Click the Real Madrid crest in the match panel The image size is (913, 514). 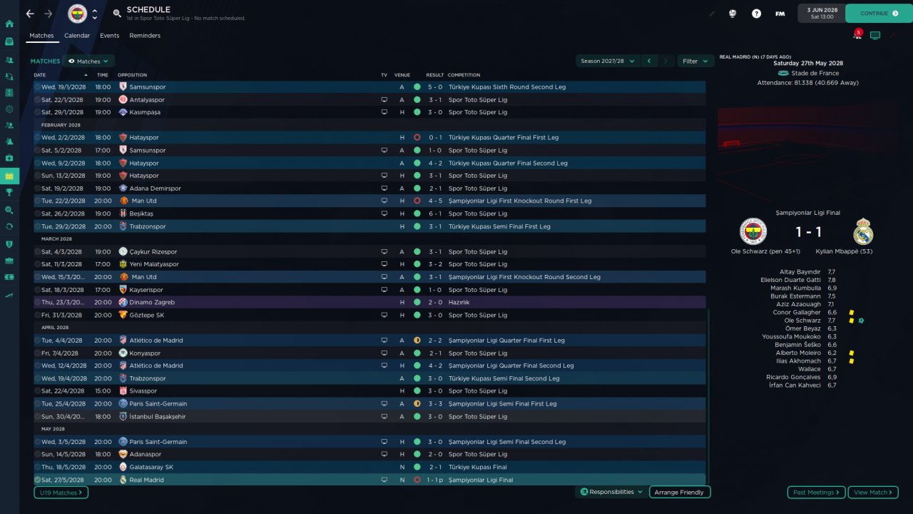[x=863, y=231]
